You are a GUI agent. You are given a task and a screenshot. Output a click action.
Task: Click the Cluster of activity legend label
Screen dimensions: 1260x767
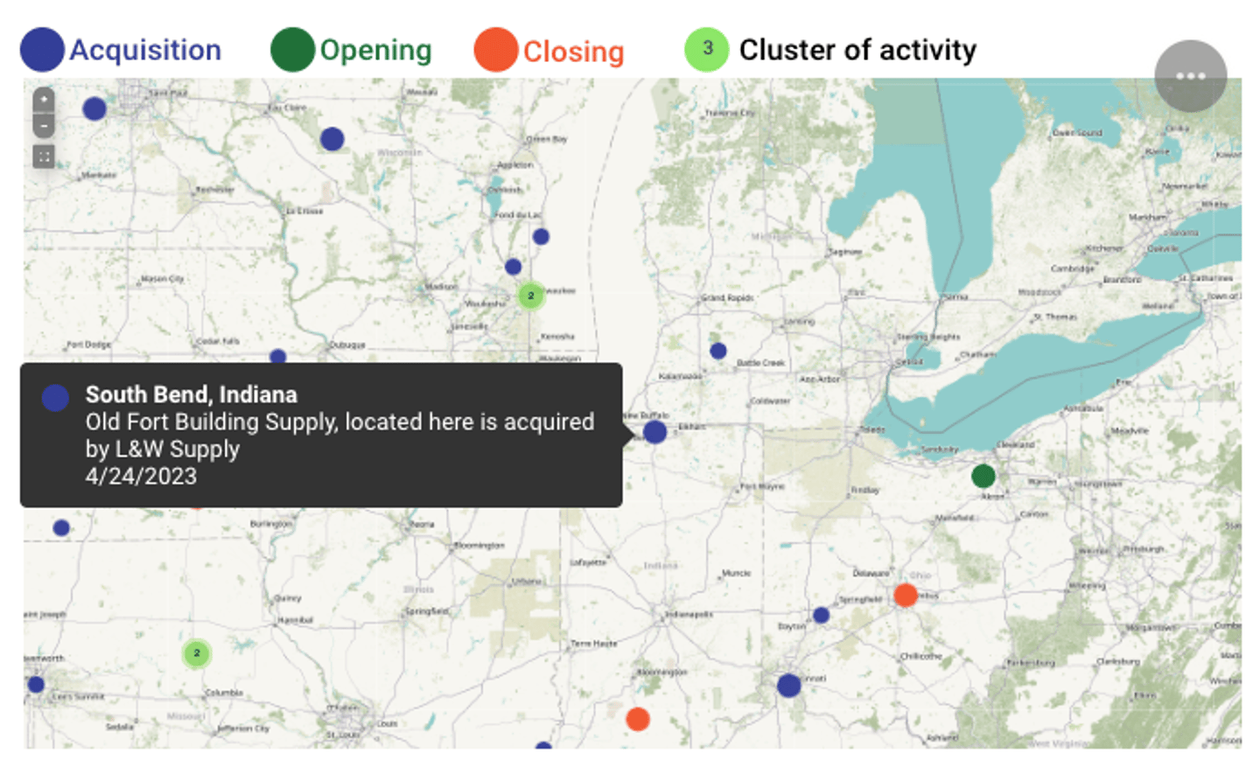tap(857, 50)
